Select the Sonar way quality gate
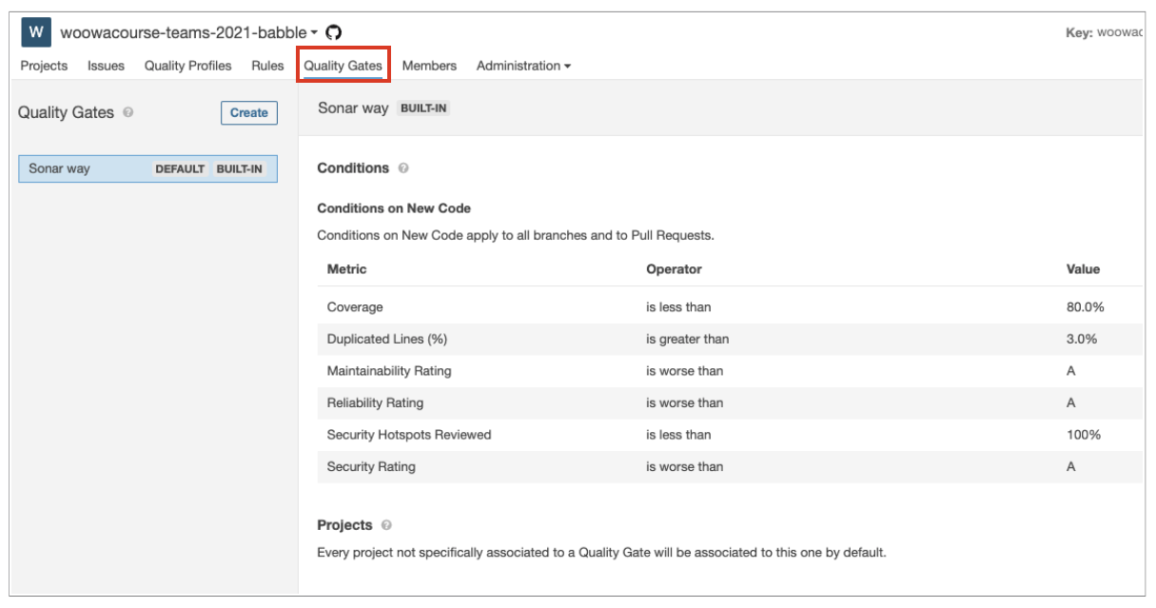 coord(148,168)
